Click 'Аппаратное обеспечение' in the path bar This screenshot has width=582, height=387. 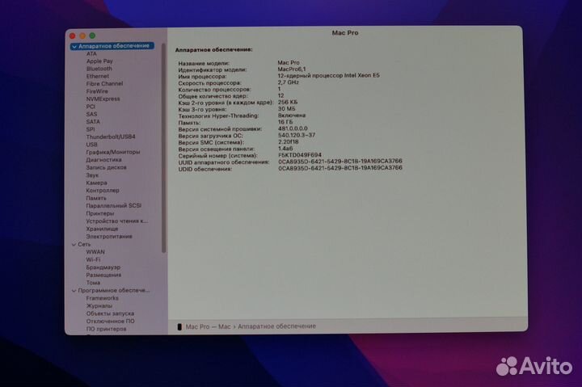click(276, 326)
